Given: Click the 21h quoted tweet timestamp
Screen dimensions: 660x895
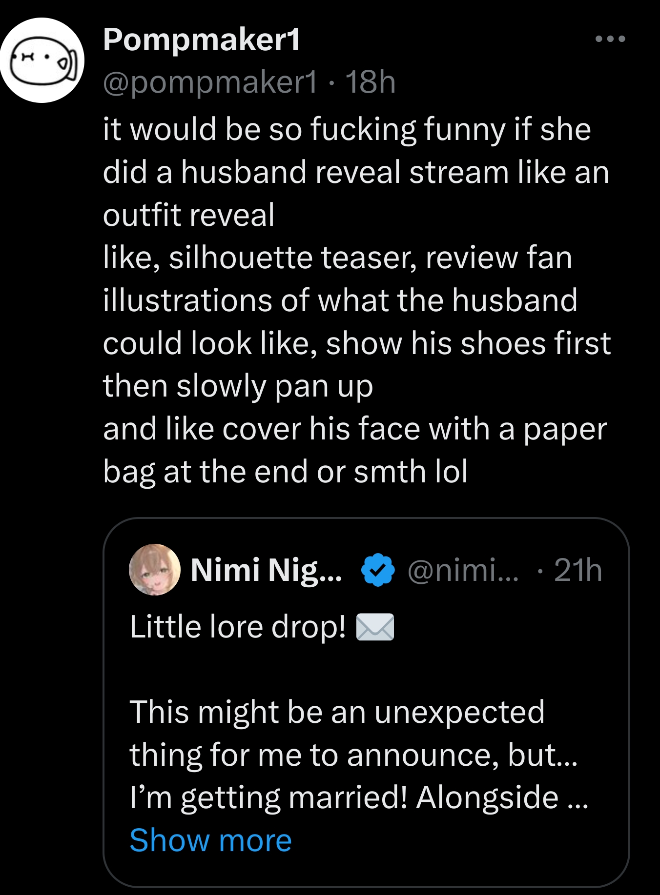Looking at the screenshot, I should point(578,570).
